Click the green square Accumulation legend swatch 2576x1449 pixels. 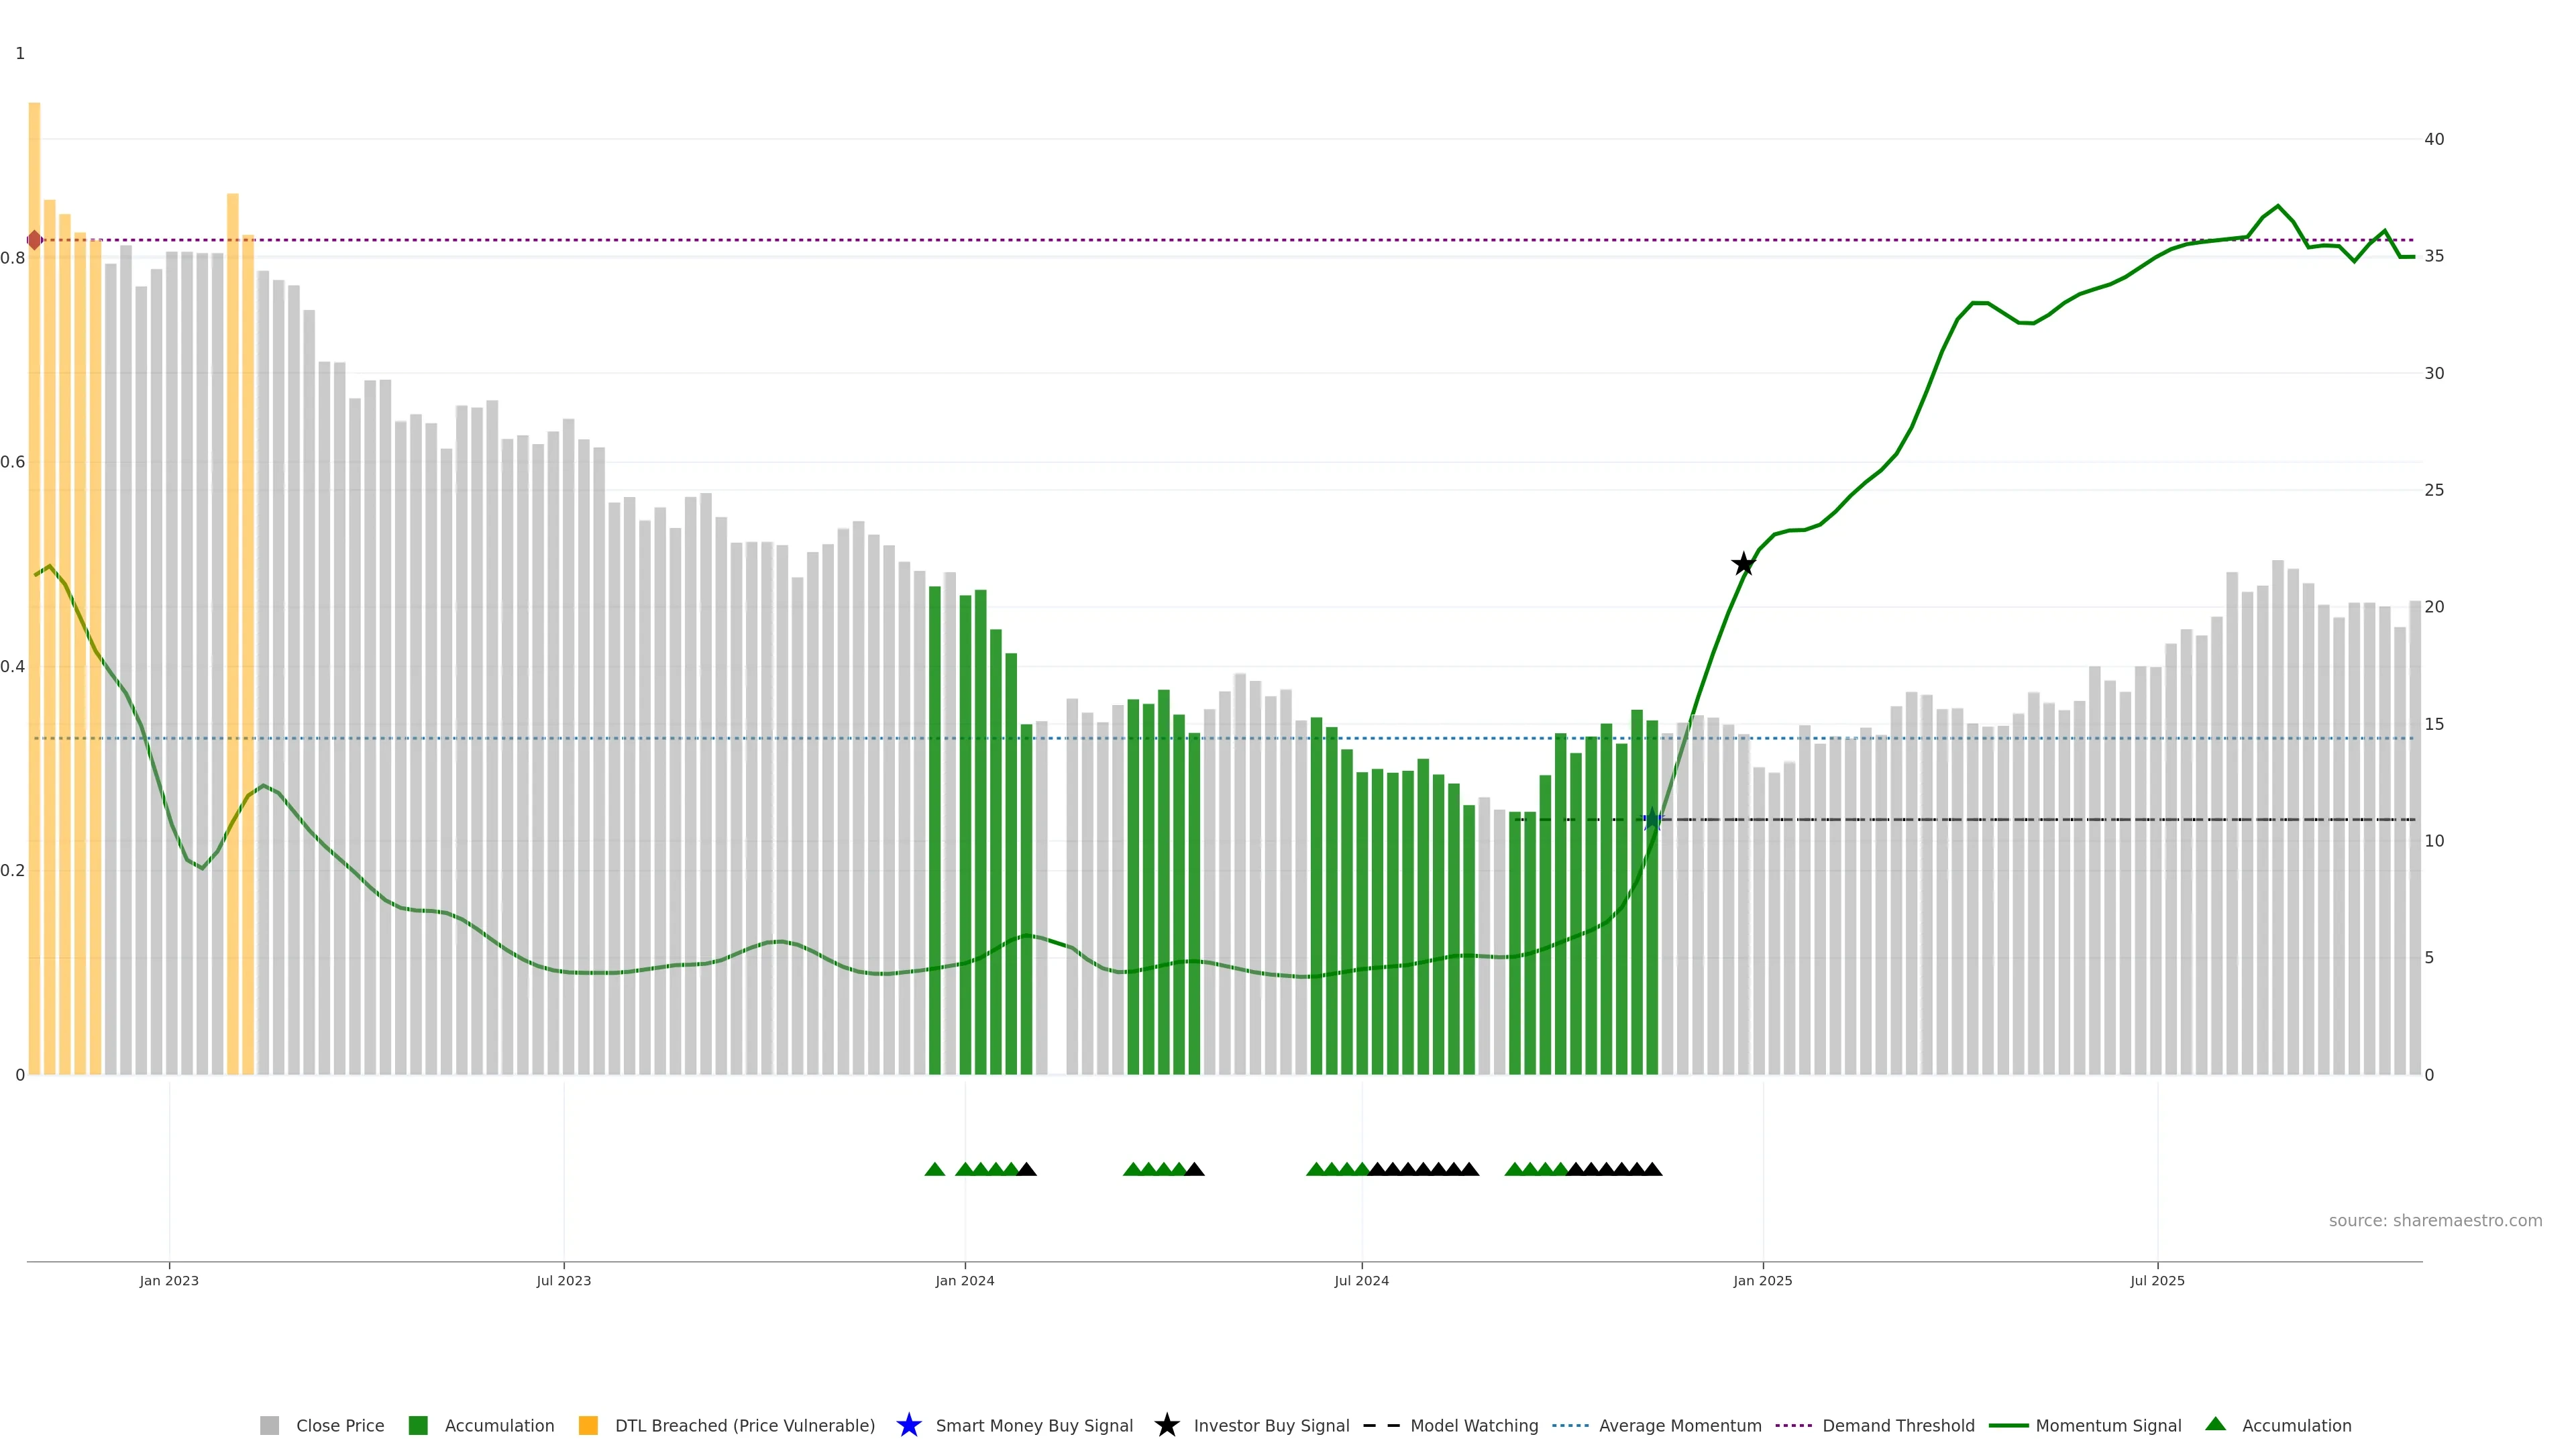click(418, 1426)
